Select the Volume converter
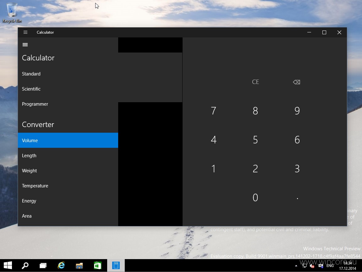362x272 pixels. click(68, 140)
